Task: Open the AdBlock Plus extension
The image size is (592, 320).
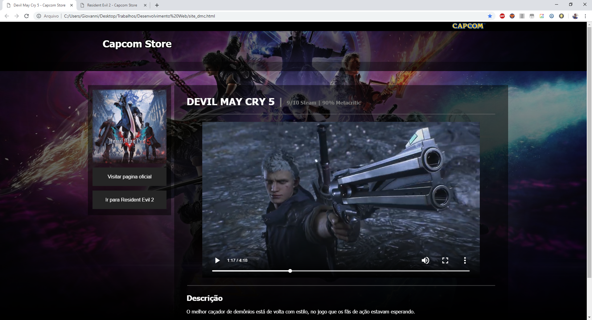Action: [502, 16]
